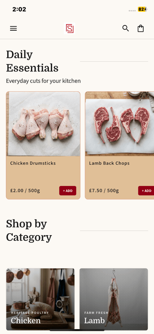Open the Lamb Back Chops product image

pos(119,124)
